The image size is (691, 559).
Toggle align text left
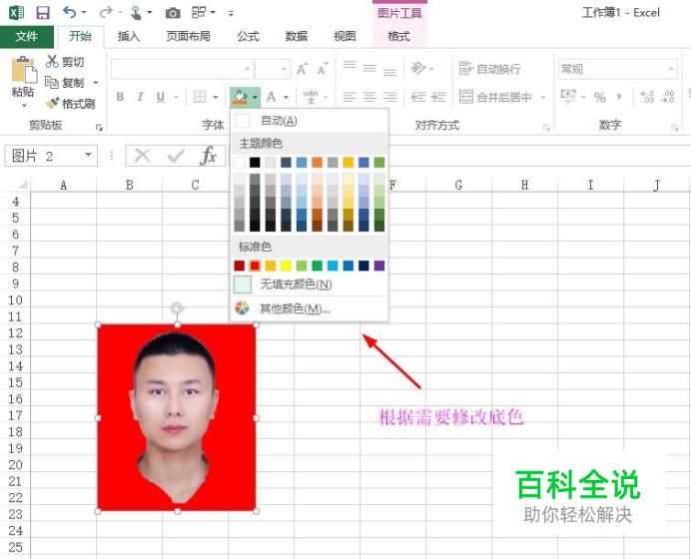coord(349,97)
